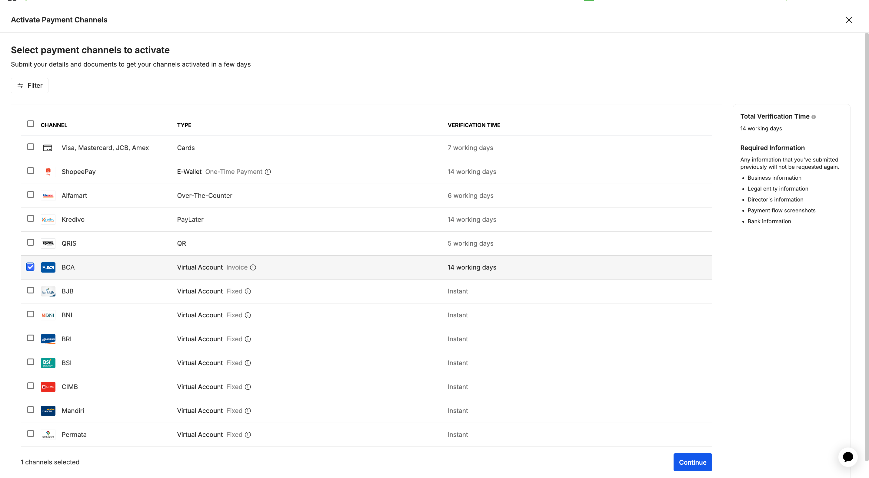This screenshot has width=869, height=478.
Task: Select the Permata channel row
Action: (74, 434)
